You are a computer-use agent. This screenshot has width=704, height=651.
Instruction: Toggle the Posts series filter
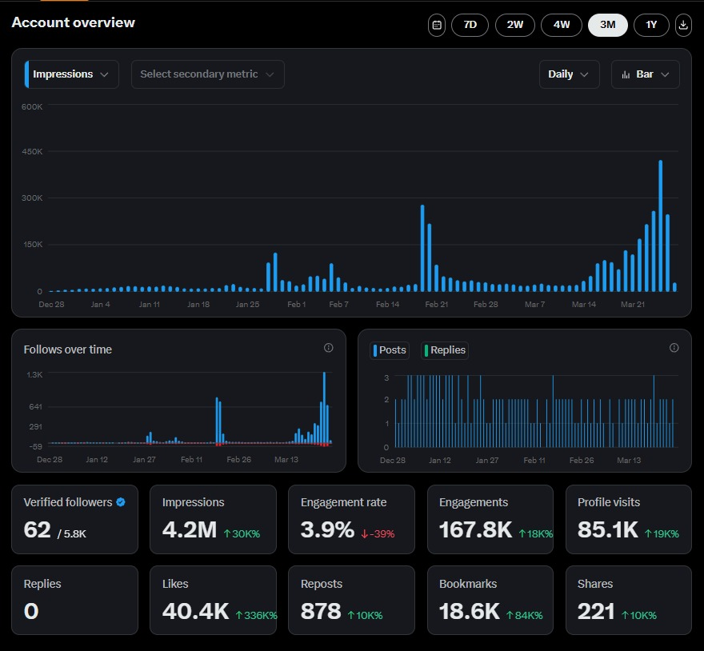390,350
